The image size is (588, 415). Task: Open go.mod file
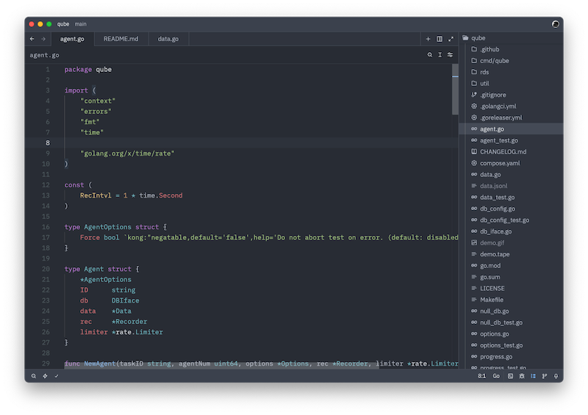511,265
